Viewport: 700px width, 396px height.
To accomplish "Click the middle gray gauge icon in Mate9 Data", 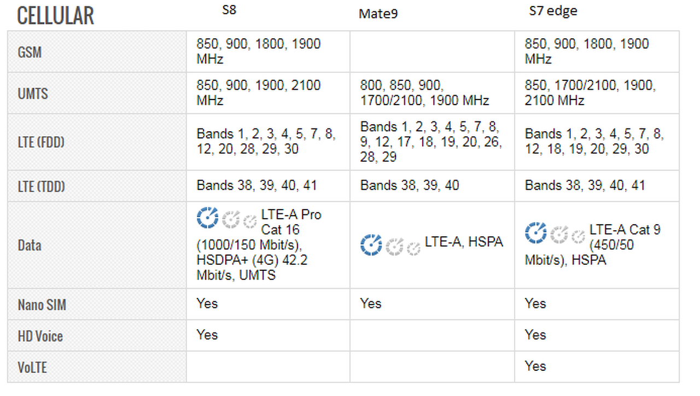I will [393, 247].
